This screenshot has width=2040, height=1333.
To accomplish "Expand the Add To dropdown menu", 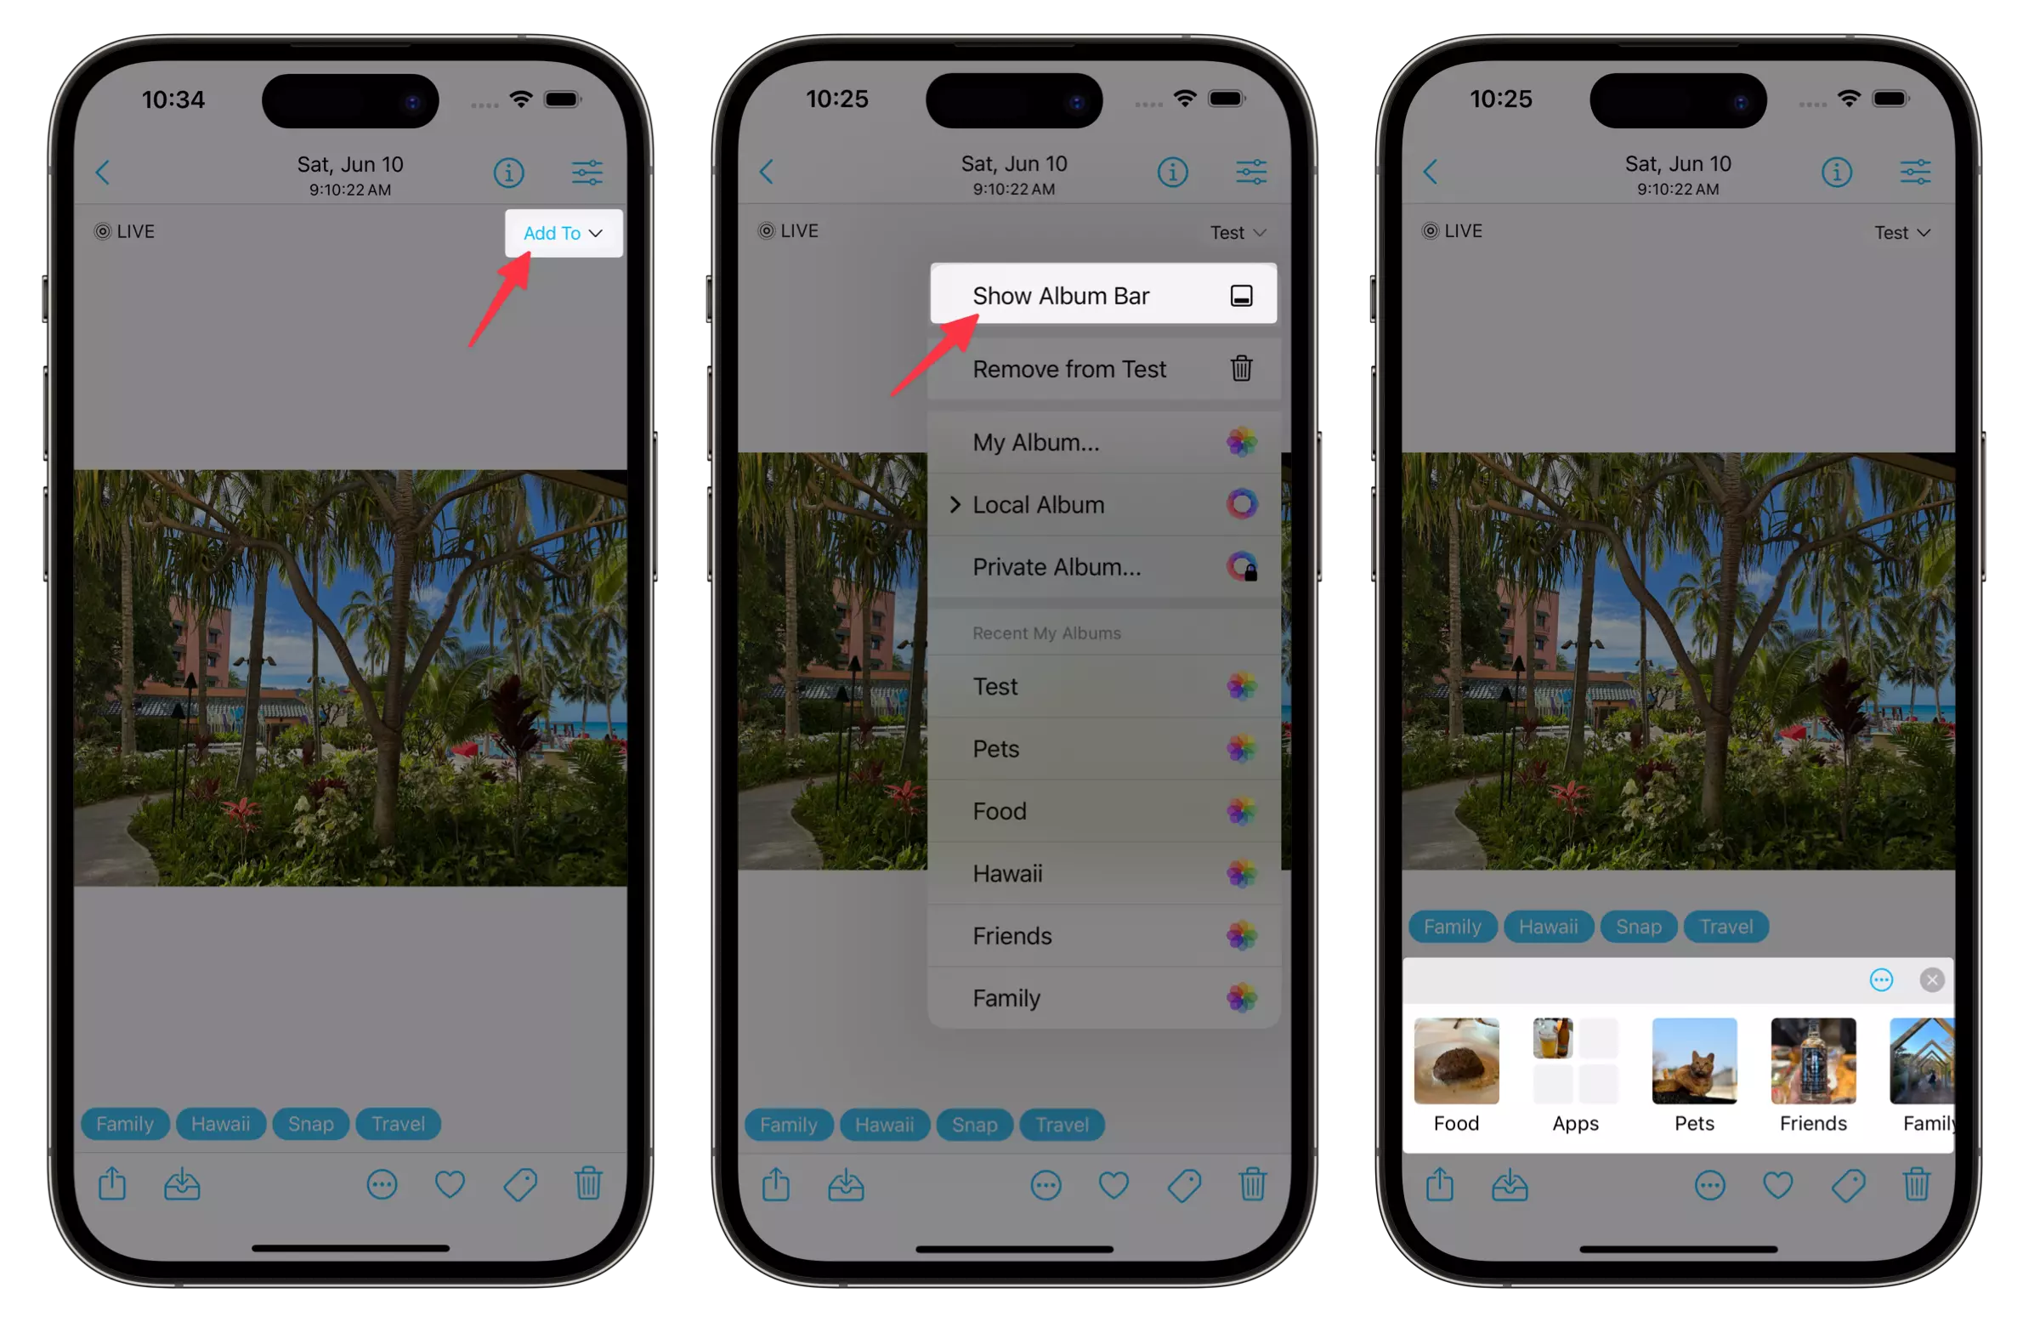I will [x=559, y=232].
